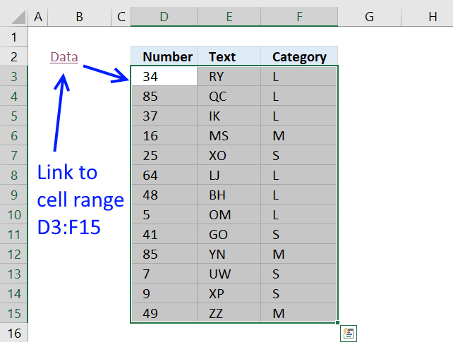Select the YN text cell
This screenshot has width=453, height=342.
click(x=229, y=254)
